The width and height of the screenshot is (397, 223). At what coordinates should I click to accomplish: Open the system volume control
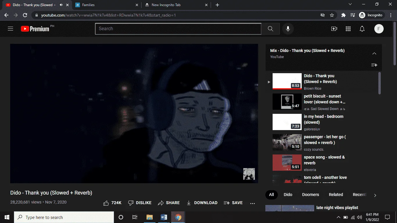click(360, 217)
